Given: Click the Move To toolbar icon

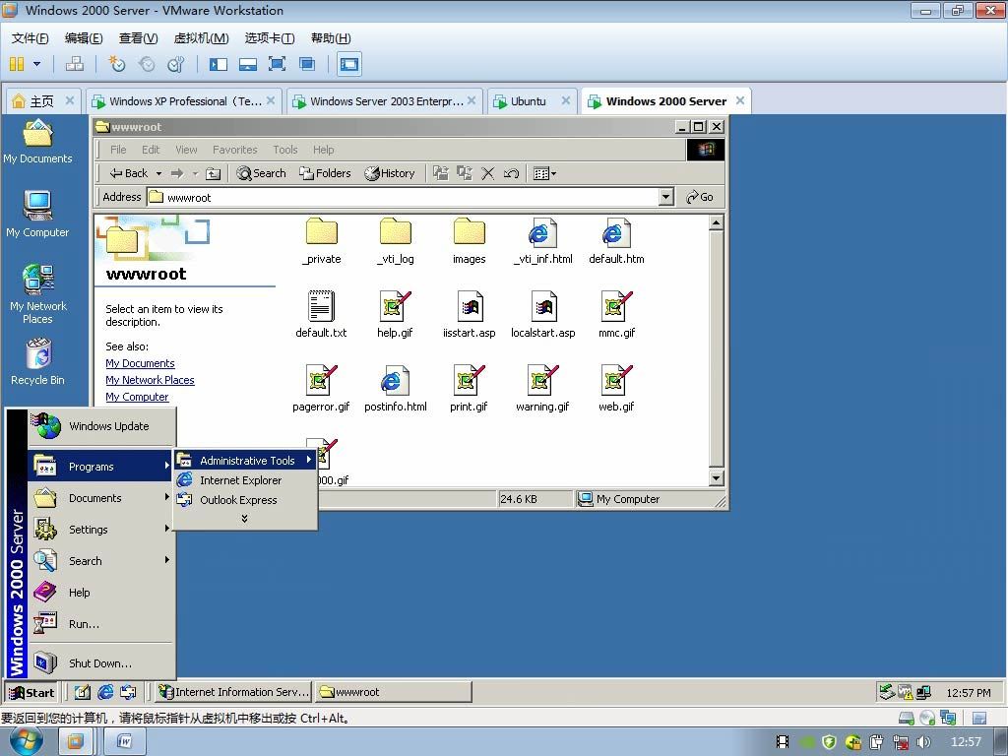Looking at the screenshot, I should (x=440, y=173).
